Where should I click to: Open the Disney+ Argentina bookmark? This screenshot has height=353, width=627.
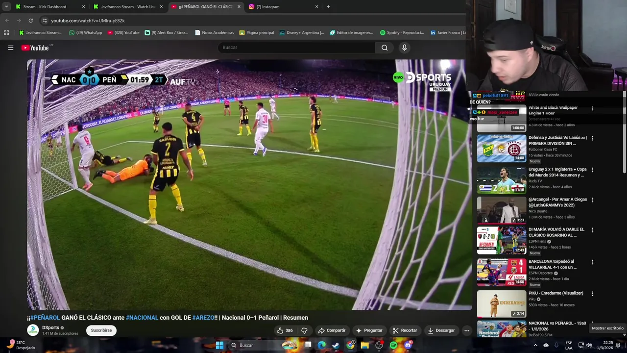tap(302, 33)
